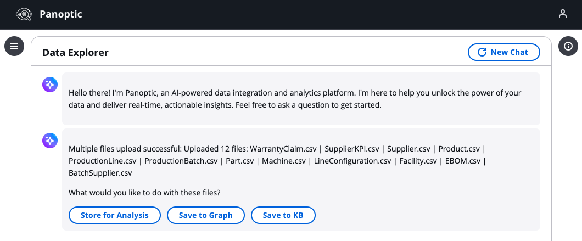
Task: Open the user profile icon
Action: tap(563, 14)
